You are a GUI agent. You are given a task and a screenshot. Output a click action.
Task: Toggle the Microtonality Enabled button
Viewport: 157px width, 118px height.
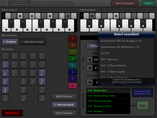tap(10, 42)
